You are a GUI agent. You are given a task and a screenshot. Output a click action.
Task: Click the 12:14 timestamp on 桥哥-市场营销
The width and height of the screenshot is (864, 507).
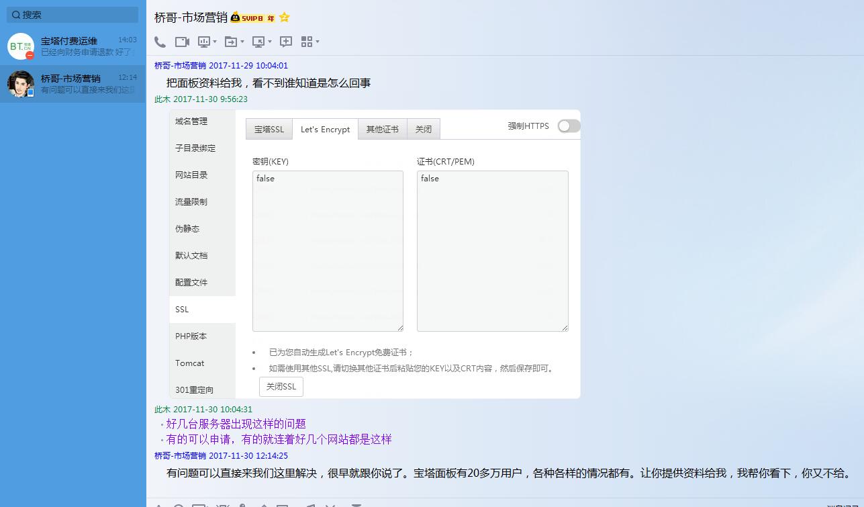(128, 78)
